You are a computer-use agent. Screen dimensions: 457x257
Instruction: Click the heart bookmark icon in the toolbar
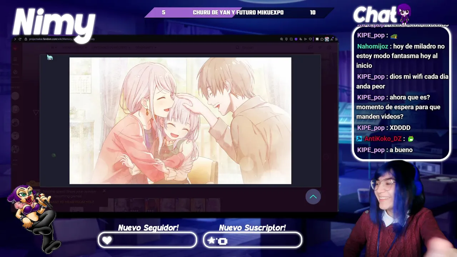pyautogui.click(x=310, y=39)
